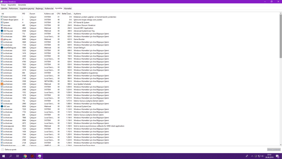Sort by the Durum column header
The height and width of the screenshot is (159, 282).
coord(36,14)
